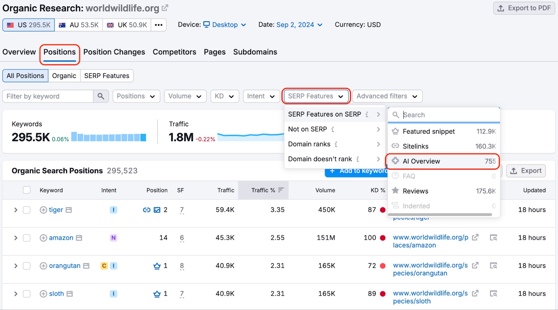The height and width of the screenshot is (310, 558).
Task: Click the Export to PDF button
Action: click(524, 8)
